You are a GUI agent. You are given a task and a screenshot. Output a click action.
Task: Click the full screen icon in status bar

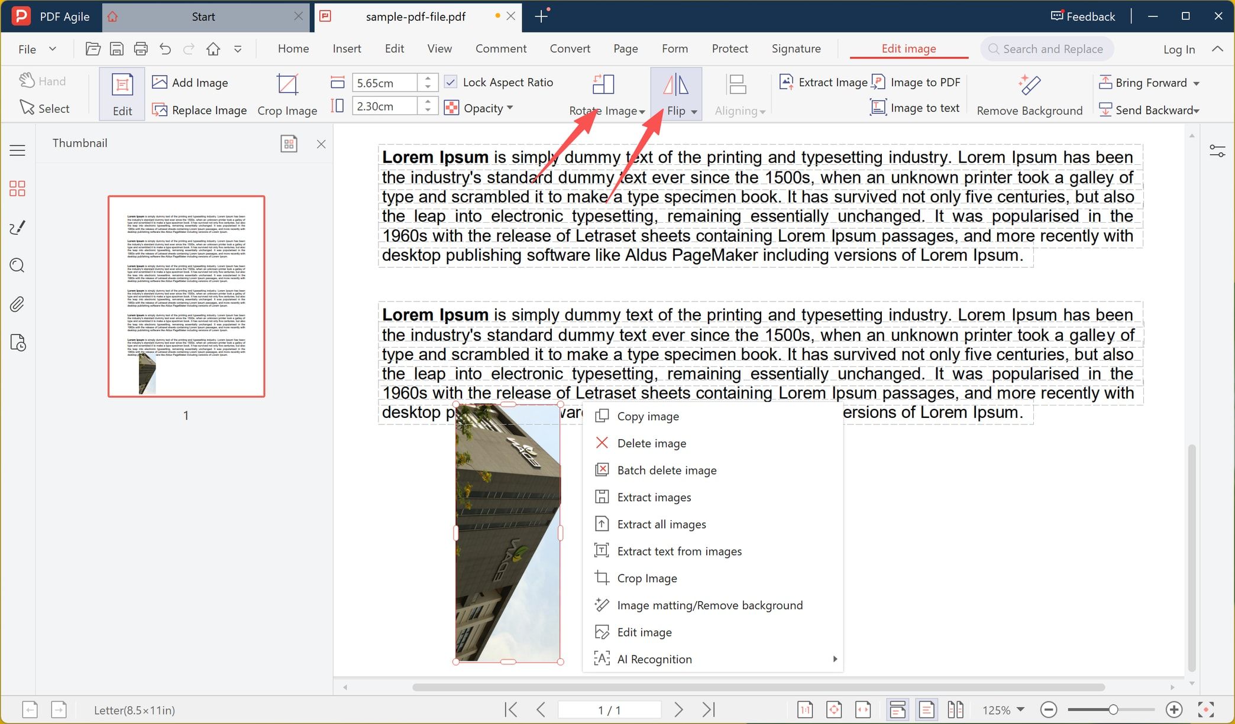coord(1206,709)
